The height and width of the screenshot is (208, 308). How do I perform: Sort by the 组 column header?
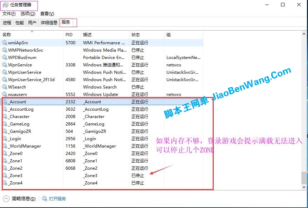184,35
